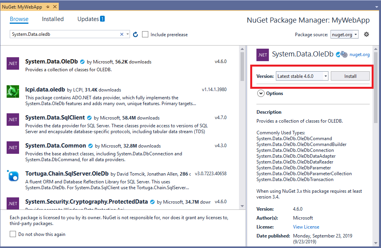This screenshot has width=381, height=248.
Task: Click the verified badge next to System.Data.SqlClient
Action: pyautogui.click(x=90, y=118)
